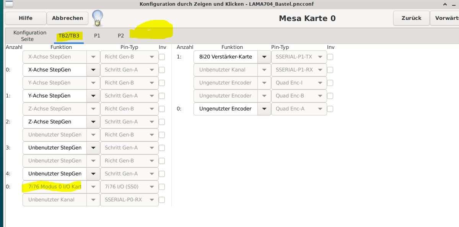Open the Hilfe help dialog
This screenshot has width=459, height=227.
pos(26,18)
